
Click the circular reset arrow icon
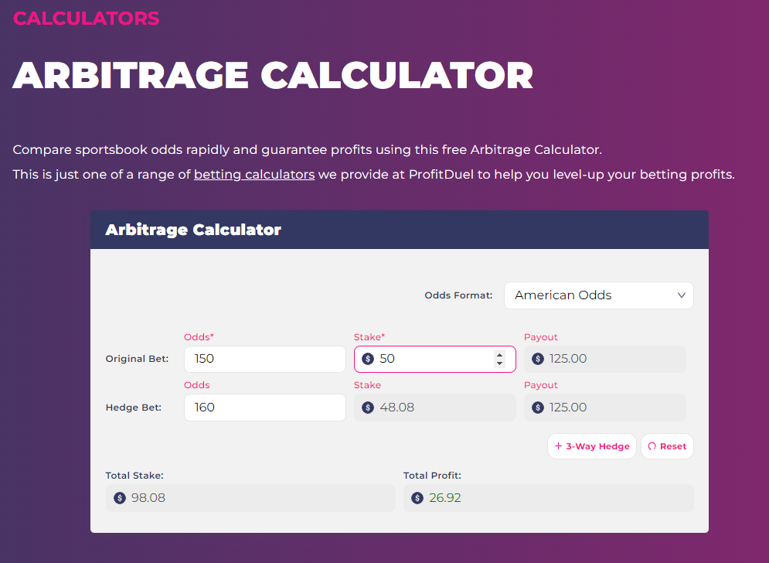point(653,445)
